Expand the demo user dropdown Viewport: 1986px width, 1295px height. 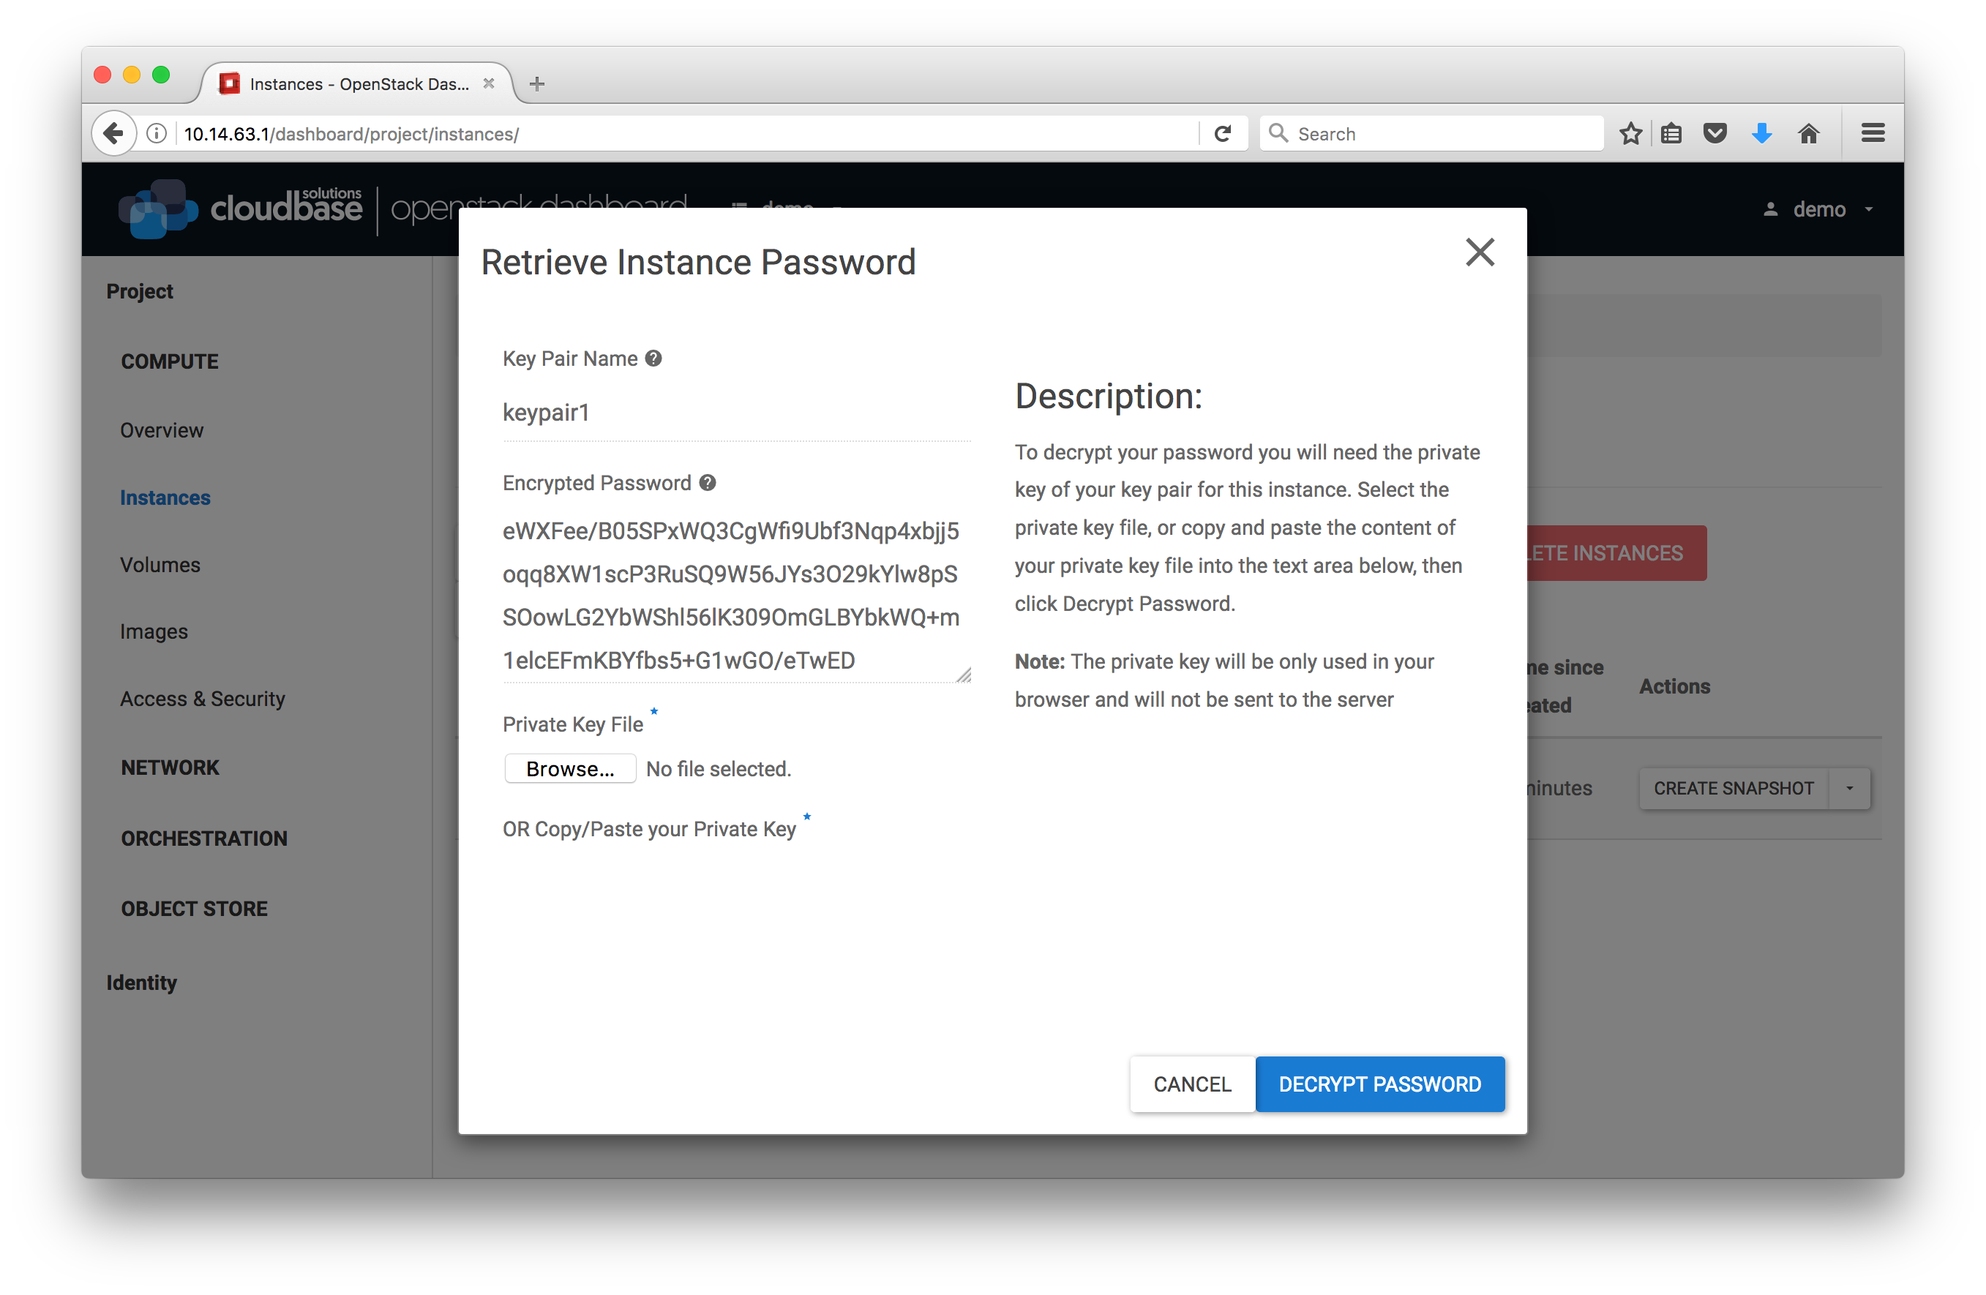click(1821, 209)
